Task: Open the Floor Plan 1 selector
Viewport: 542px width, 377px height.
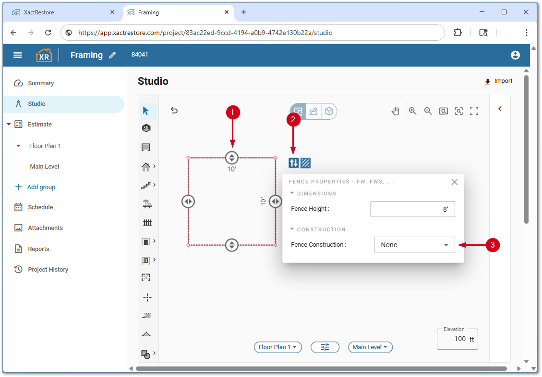Action: tap(277, 347)
